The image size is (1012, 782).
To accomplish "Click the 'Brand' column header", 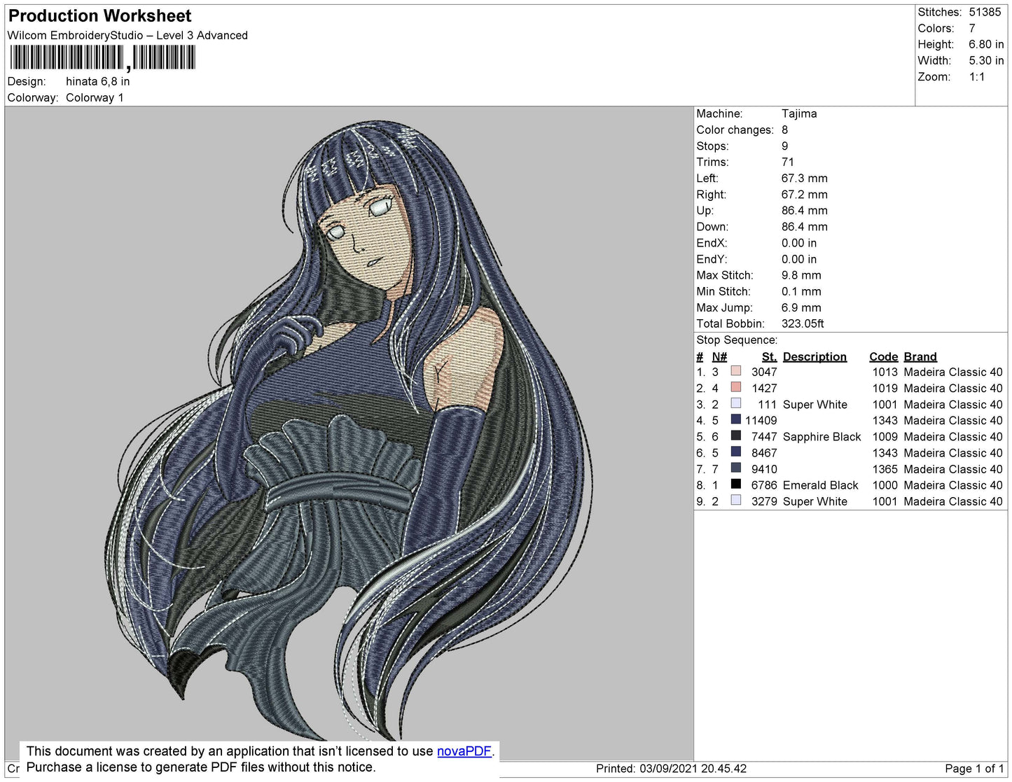I will click(920, 356).
